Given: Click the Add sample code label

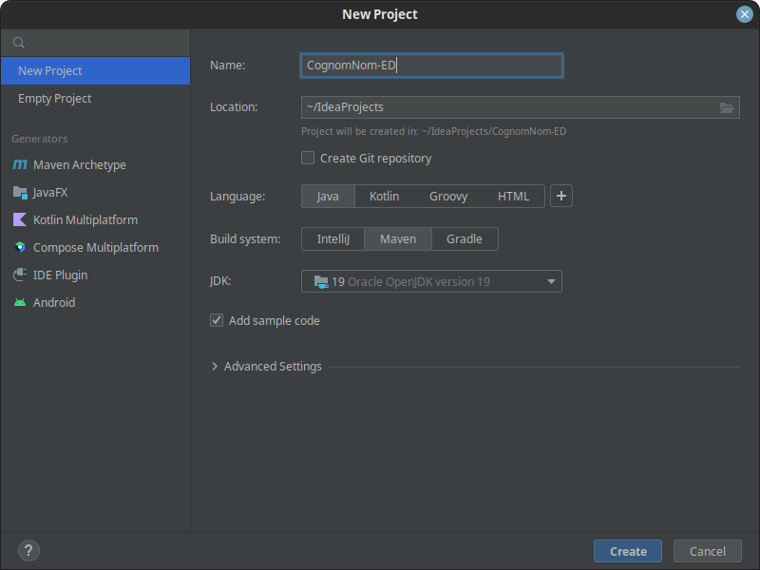Looking at the screenshot, I should (275, 321).
